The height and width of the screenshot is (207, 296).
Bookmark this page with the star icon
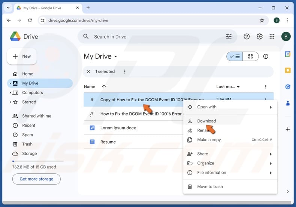pyautogui.click(x=262, y=20)
